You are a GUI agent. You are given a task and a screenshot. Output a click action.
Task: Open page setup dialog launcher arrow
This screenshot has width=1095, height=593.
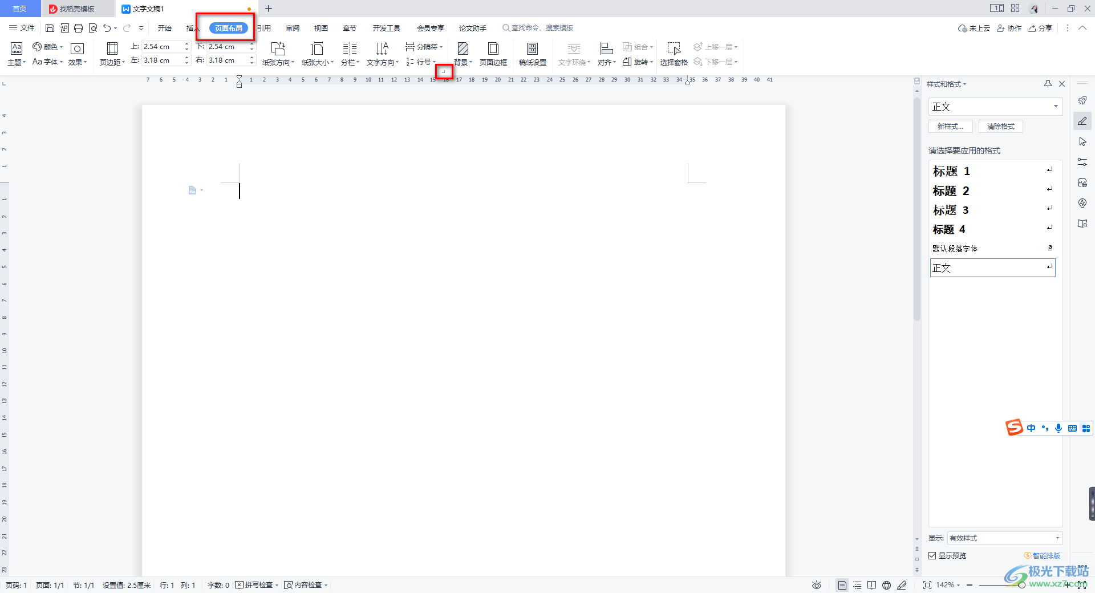pyautogui.click(x=444, y=71)
